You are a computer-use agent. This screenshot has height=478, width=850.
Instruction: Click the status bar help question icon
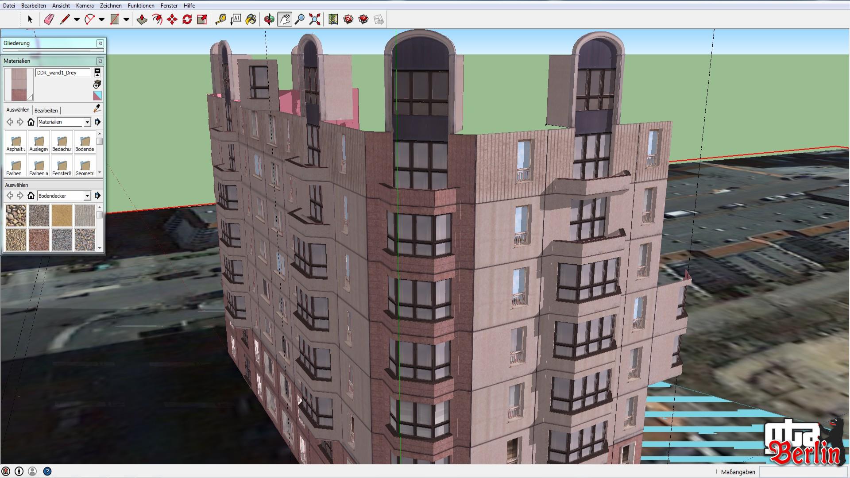47,471
